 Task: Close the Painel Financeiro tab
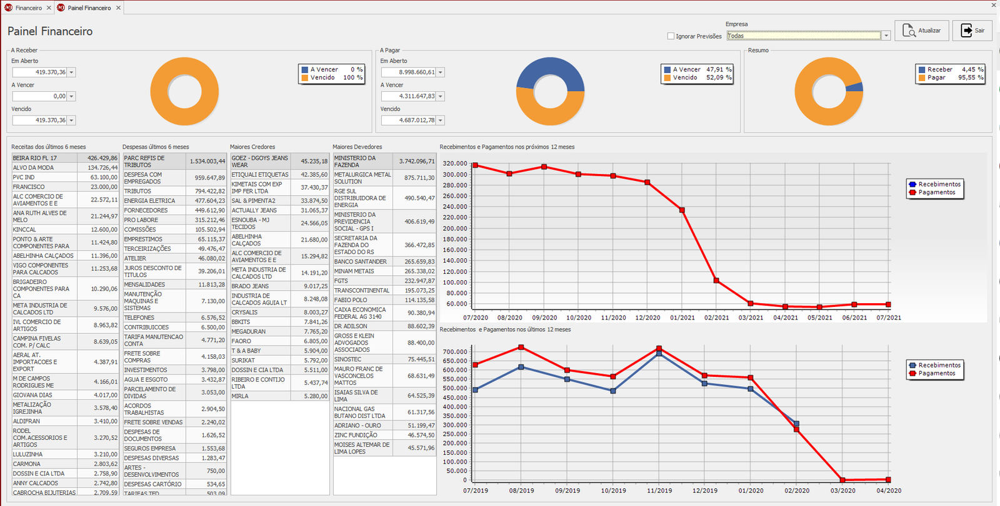[x=118, y=7]
